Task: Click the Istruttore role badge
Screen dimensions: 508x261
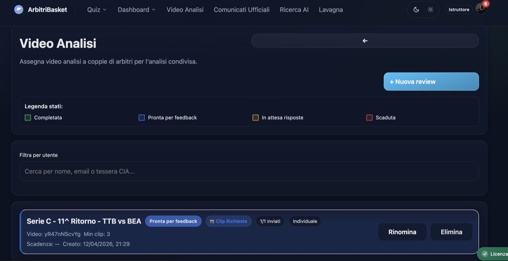Action: click(459, 10)
